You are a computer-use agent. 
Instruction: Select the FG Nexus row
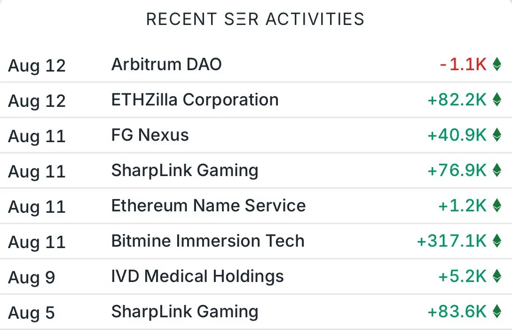pyautogui.click(x=256, y=135)
